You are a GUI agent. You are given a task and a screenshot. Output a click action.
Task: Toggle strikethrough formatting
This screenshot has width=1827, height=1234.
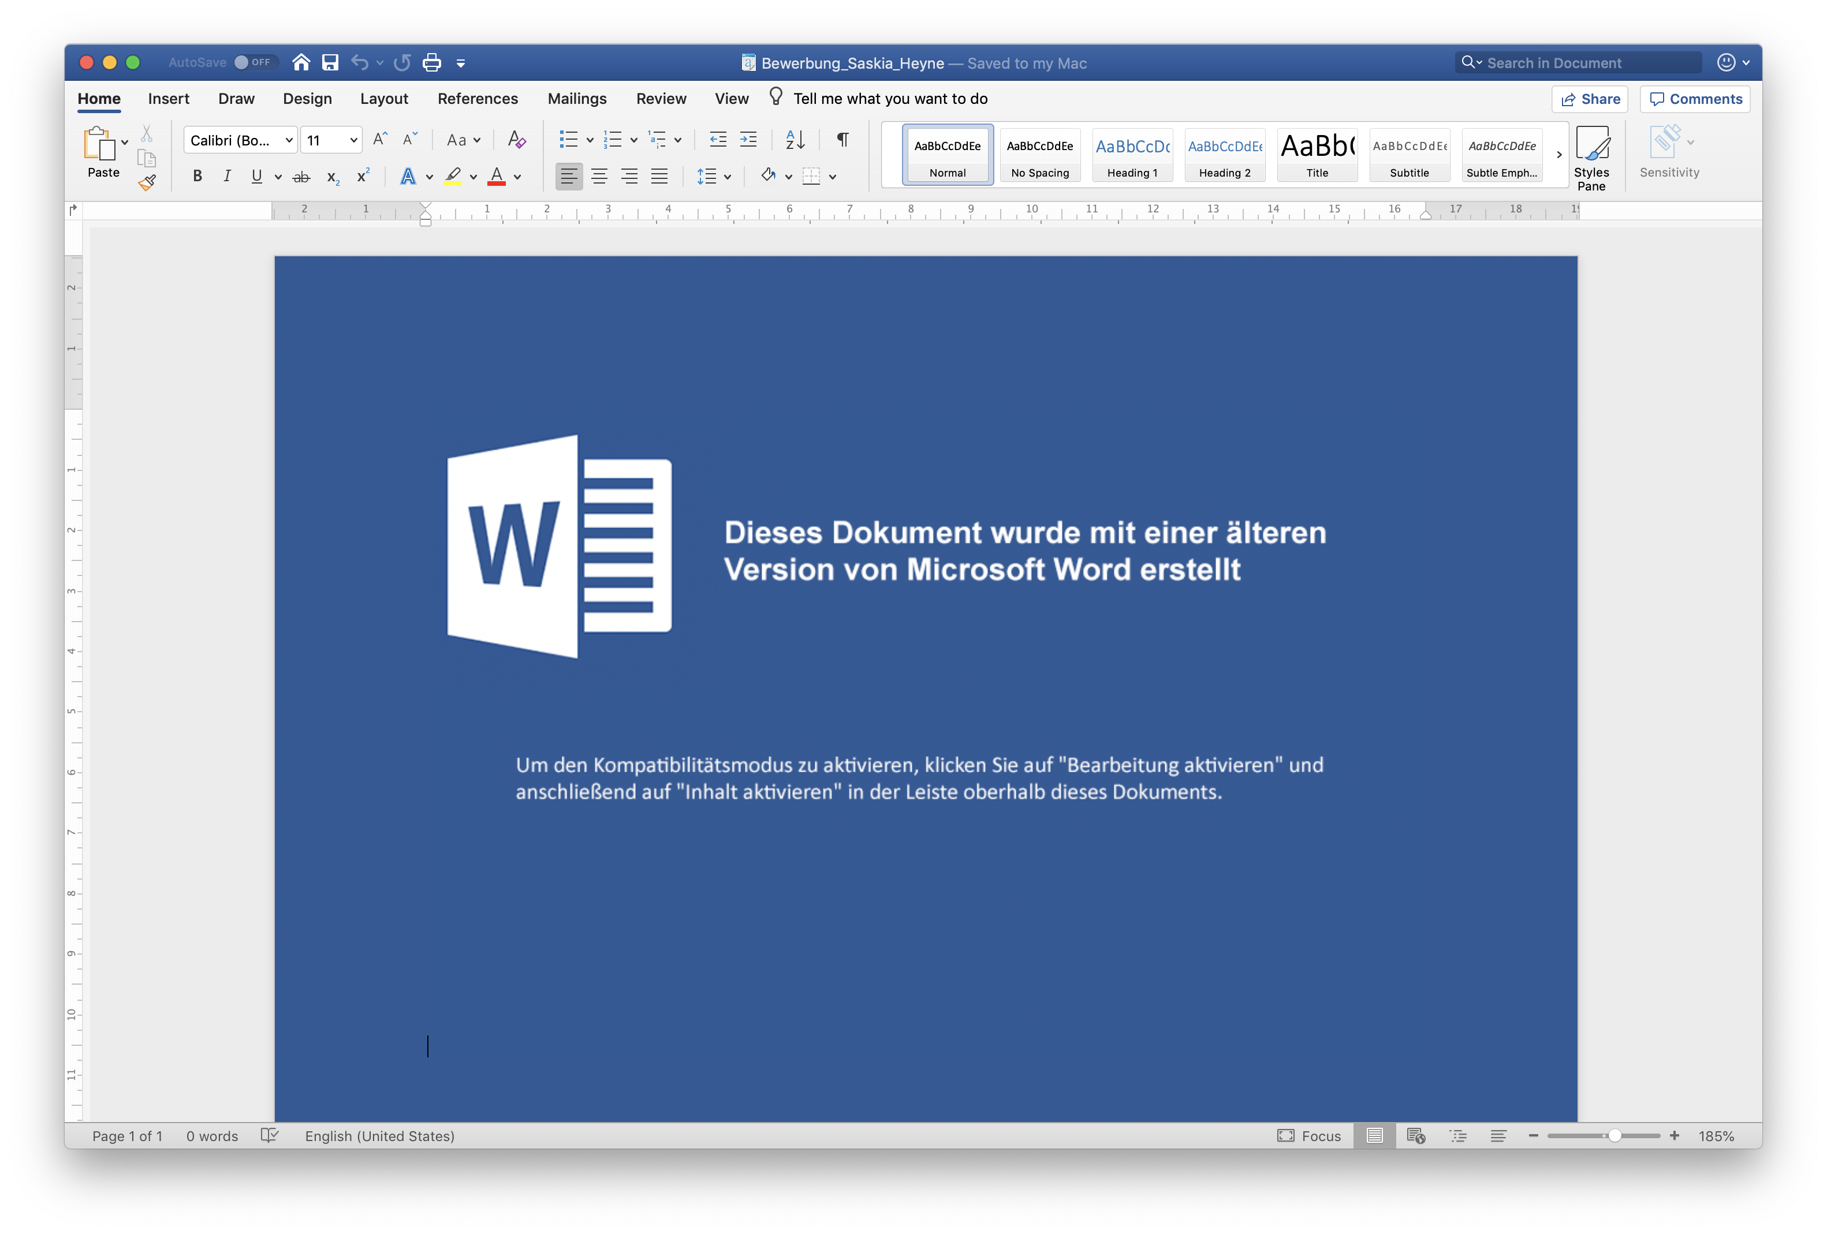tap(301, 177)
